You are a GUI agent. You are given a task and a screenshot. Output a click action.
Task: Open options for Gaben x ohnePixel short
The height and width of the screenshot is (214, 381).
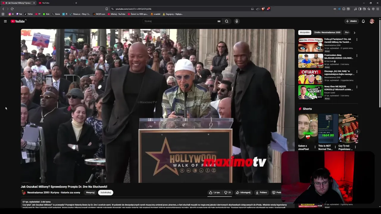tap(315, 147)
